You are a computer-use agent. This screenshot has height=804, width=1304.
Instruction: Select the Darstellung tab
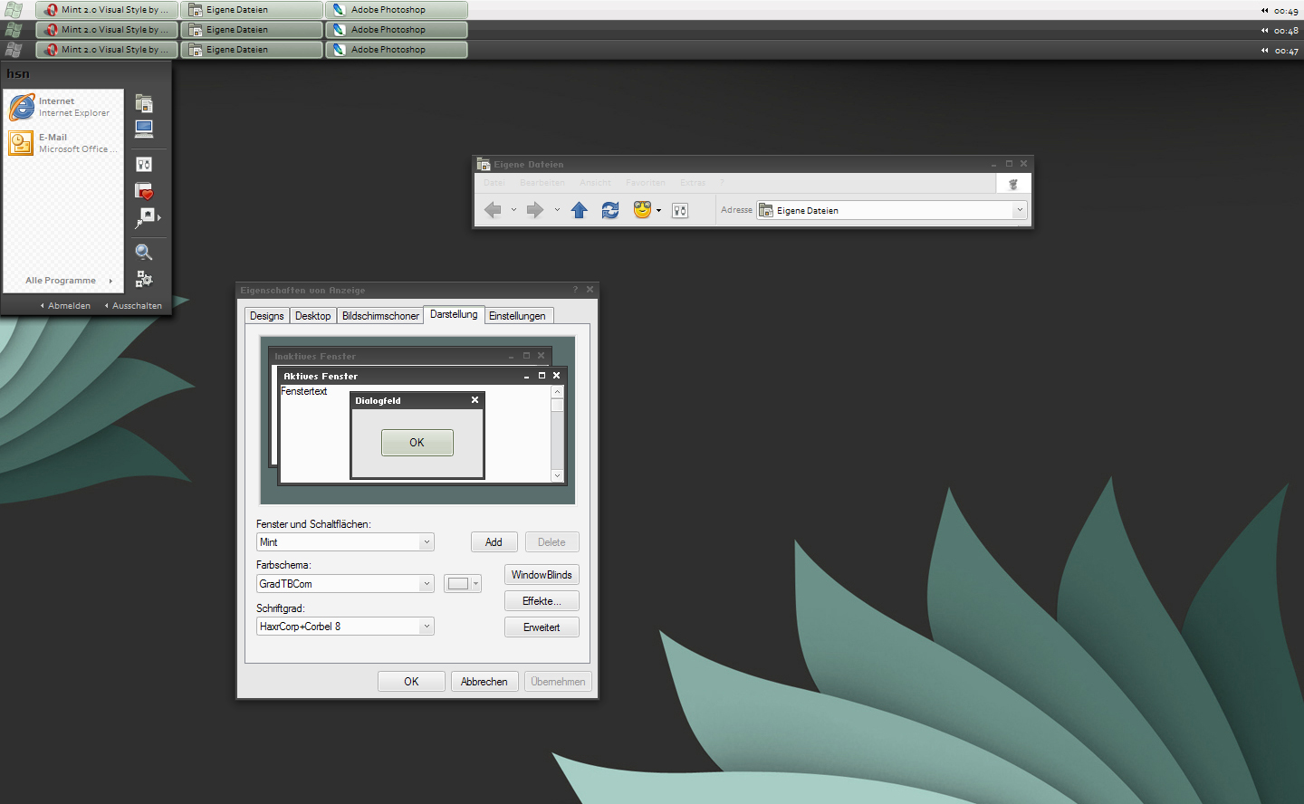pyautogui.click(x=454, y=314)
